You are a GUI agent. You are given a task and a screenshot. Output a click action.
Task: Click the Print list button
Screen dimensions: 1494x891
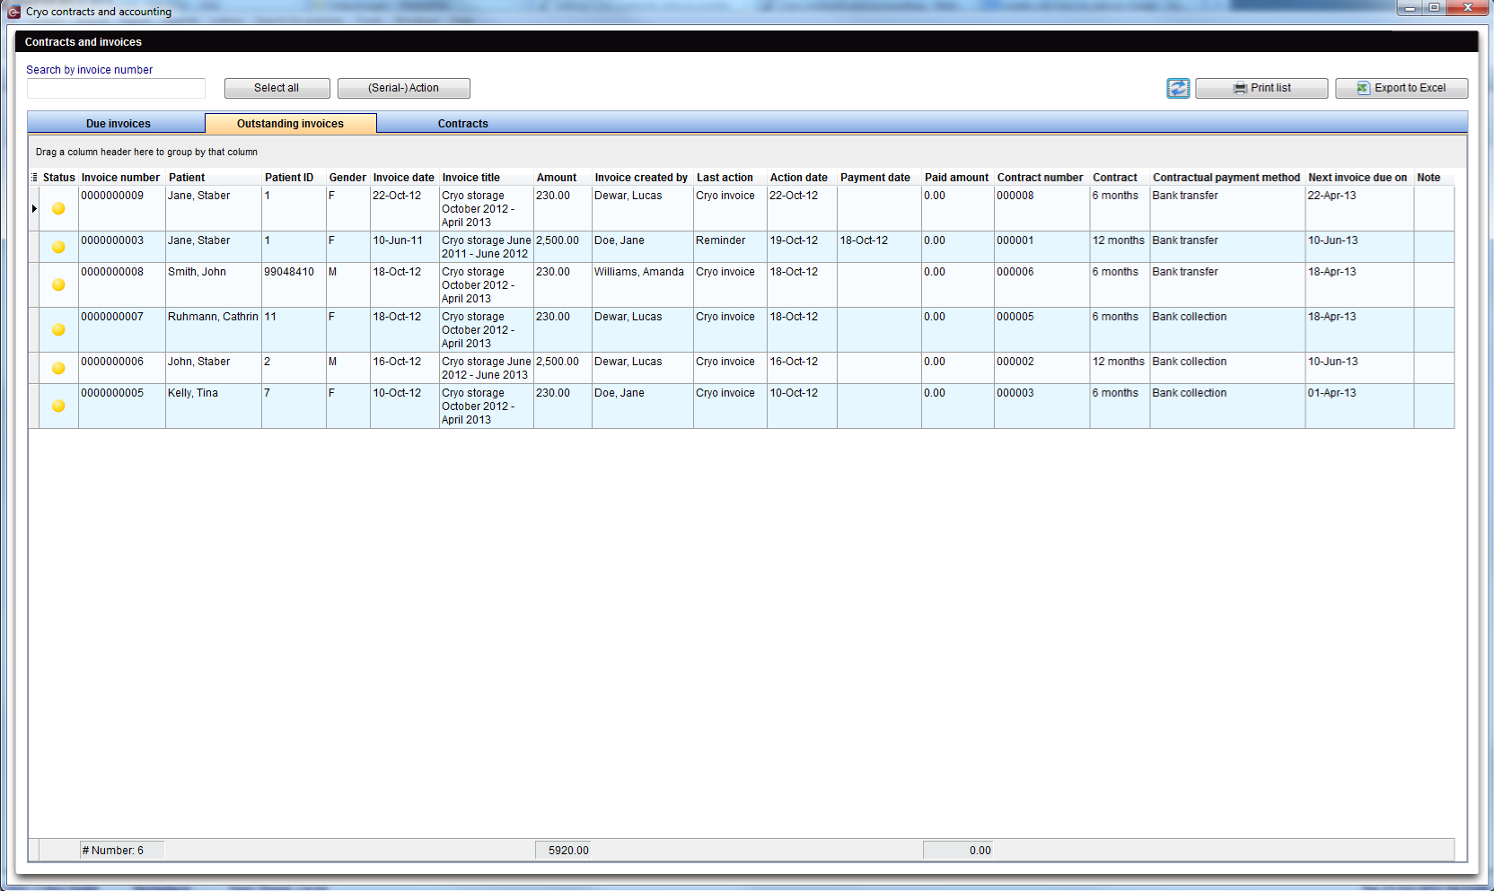1261,88
